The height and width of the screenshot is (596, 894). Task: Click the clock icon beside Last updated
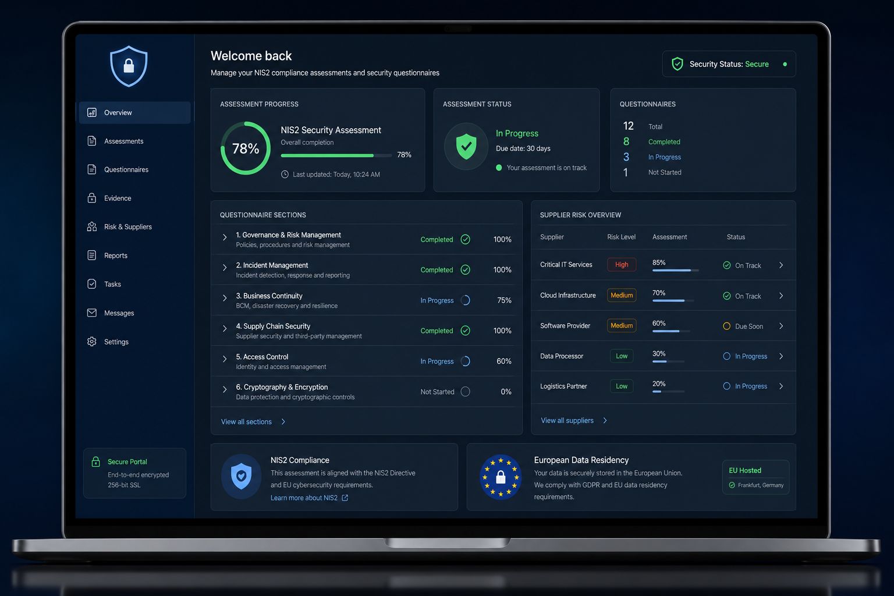coord(285,174)
